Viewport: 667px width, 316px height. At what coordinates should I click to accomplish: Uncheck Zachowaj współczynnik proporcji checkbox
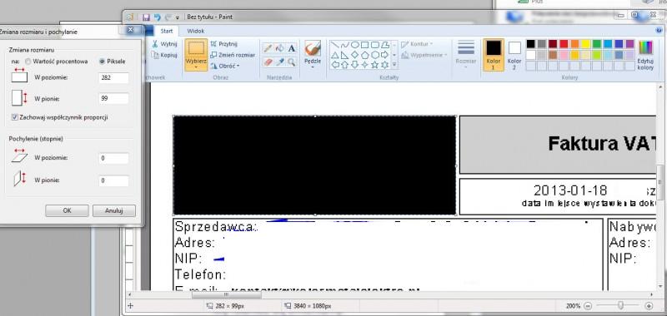15,117
